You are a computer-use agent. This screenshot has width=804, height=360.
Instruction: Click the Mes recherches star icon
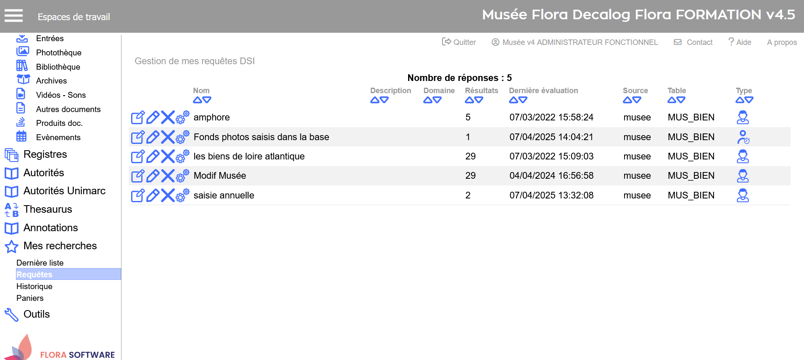[11, 246]
